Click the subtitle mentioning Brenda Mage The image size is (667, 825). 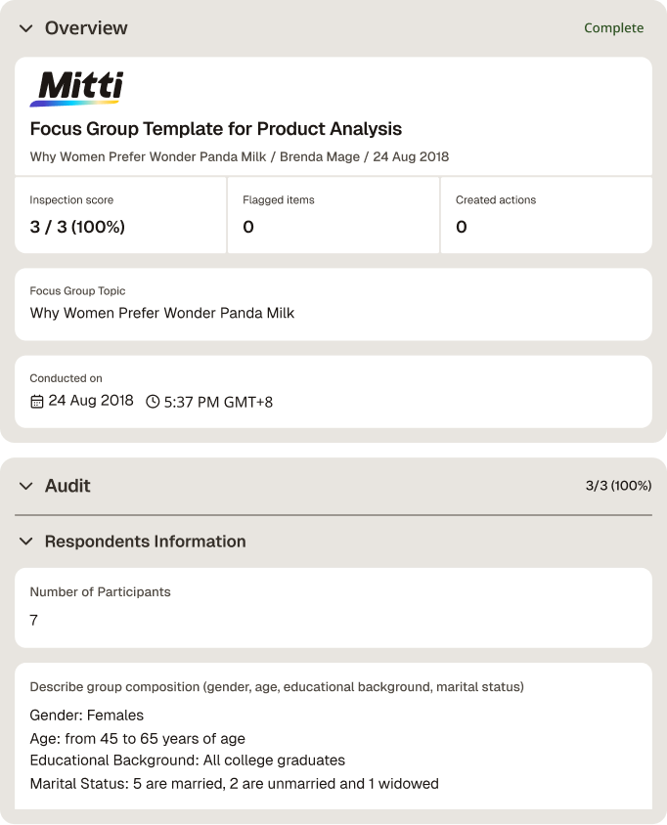[x=240, y=156]
